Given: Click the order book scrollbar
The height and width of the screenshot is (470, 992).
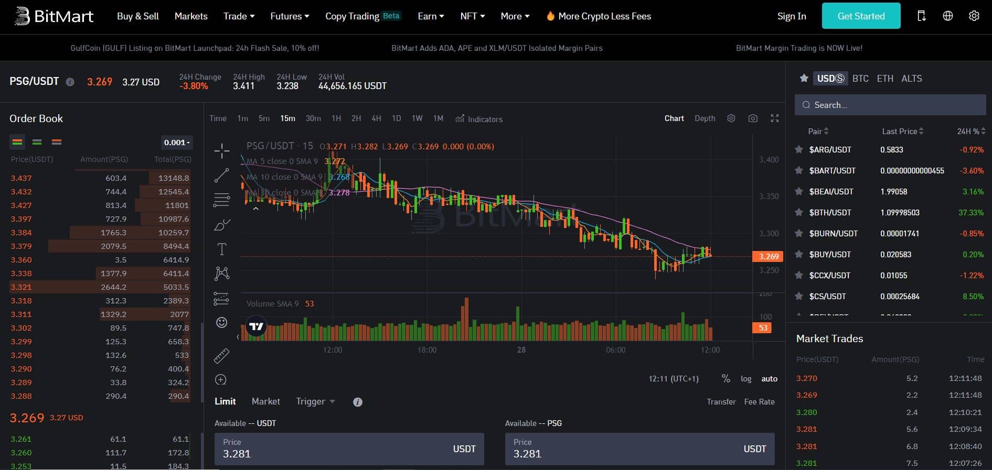Looking at the screenshot, I should click(202, 362).
